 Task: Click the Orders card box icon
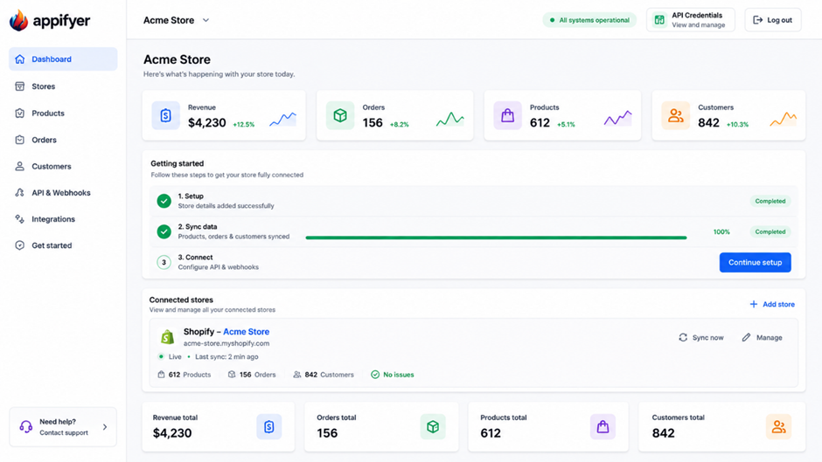[x=339, y=115]
